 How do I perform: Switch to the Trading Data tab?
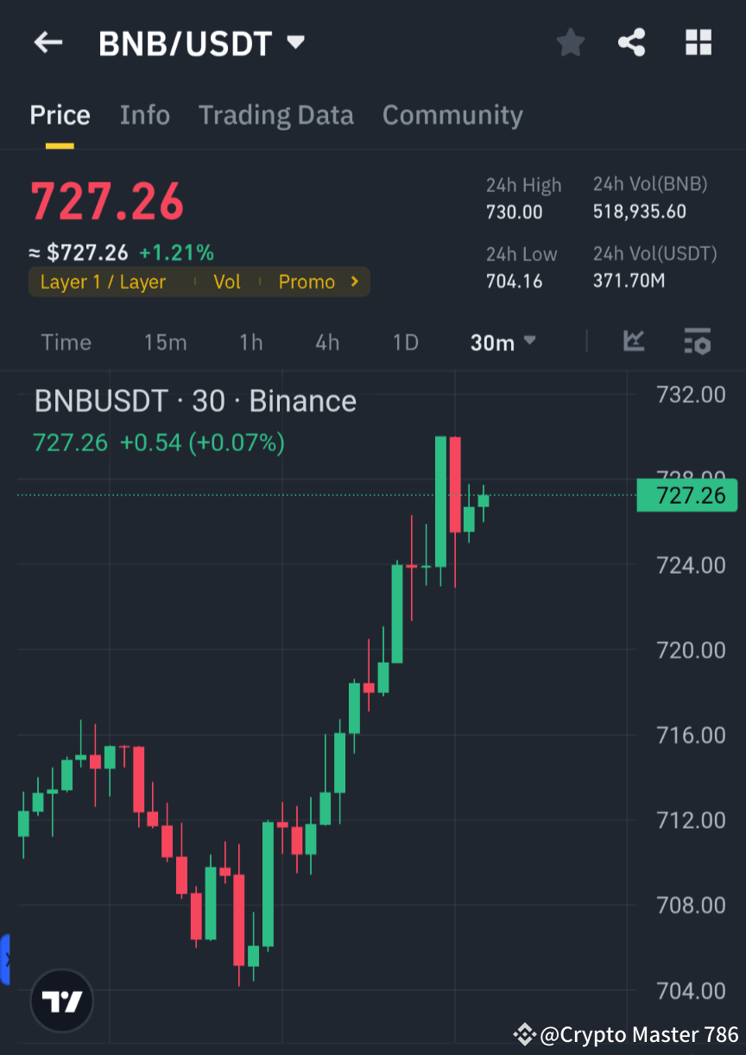276,114
